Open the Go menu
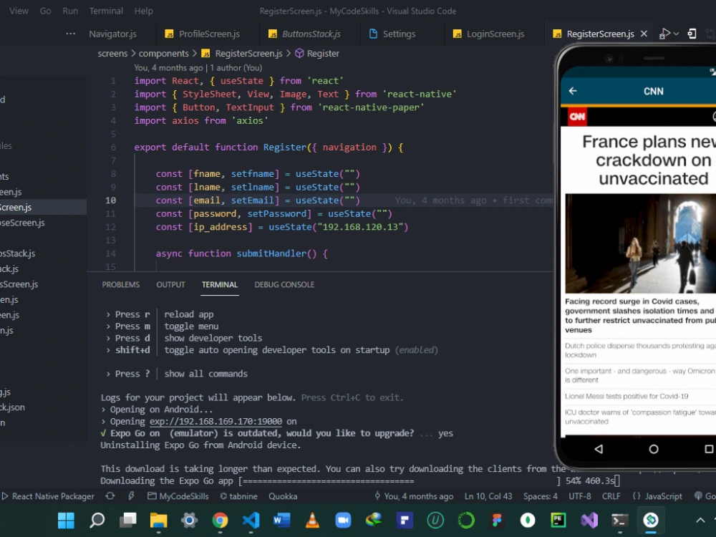716x537 pixels. 45,11
